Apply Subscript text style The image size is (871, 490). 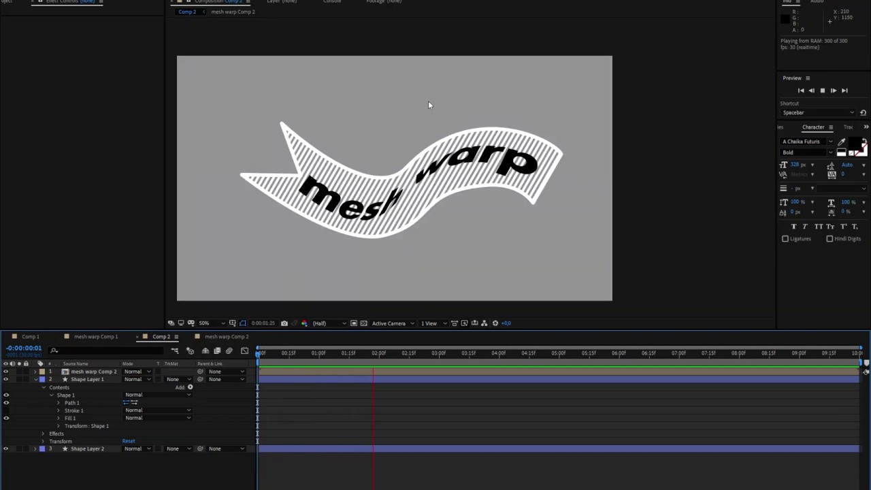(x=855, y=227)
